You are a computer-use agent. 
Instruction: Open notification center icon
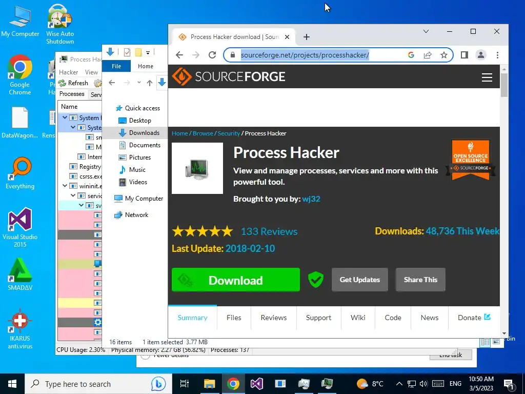(509, 384)
